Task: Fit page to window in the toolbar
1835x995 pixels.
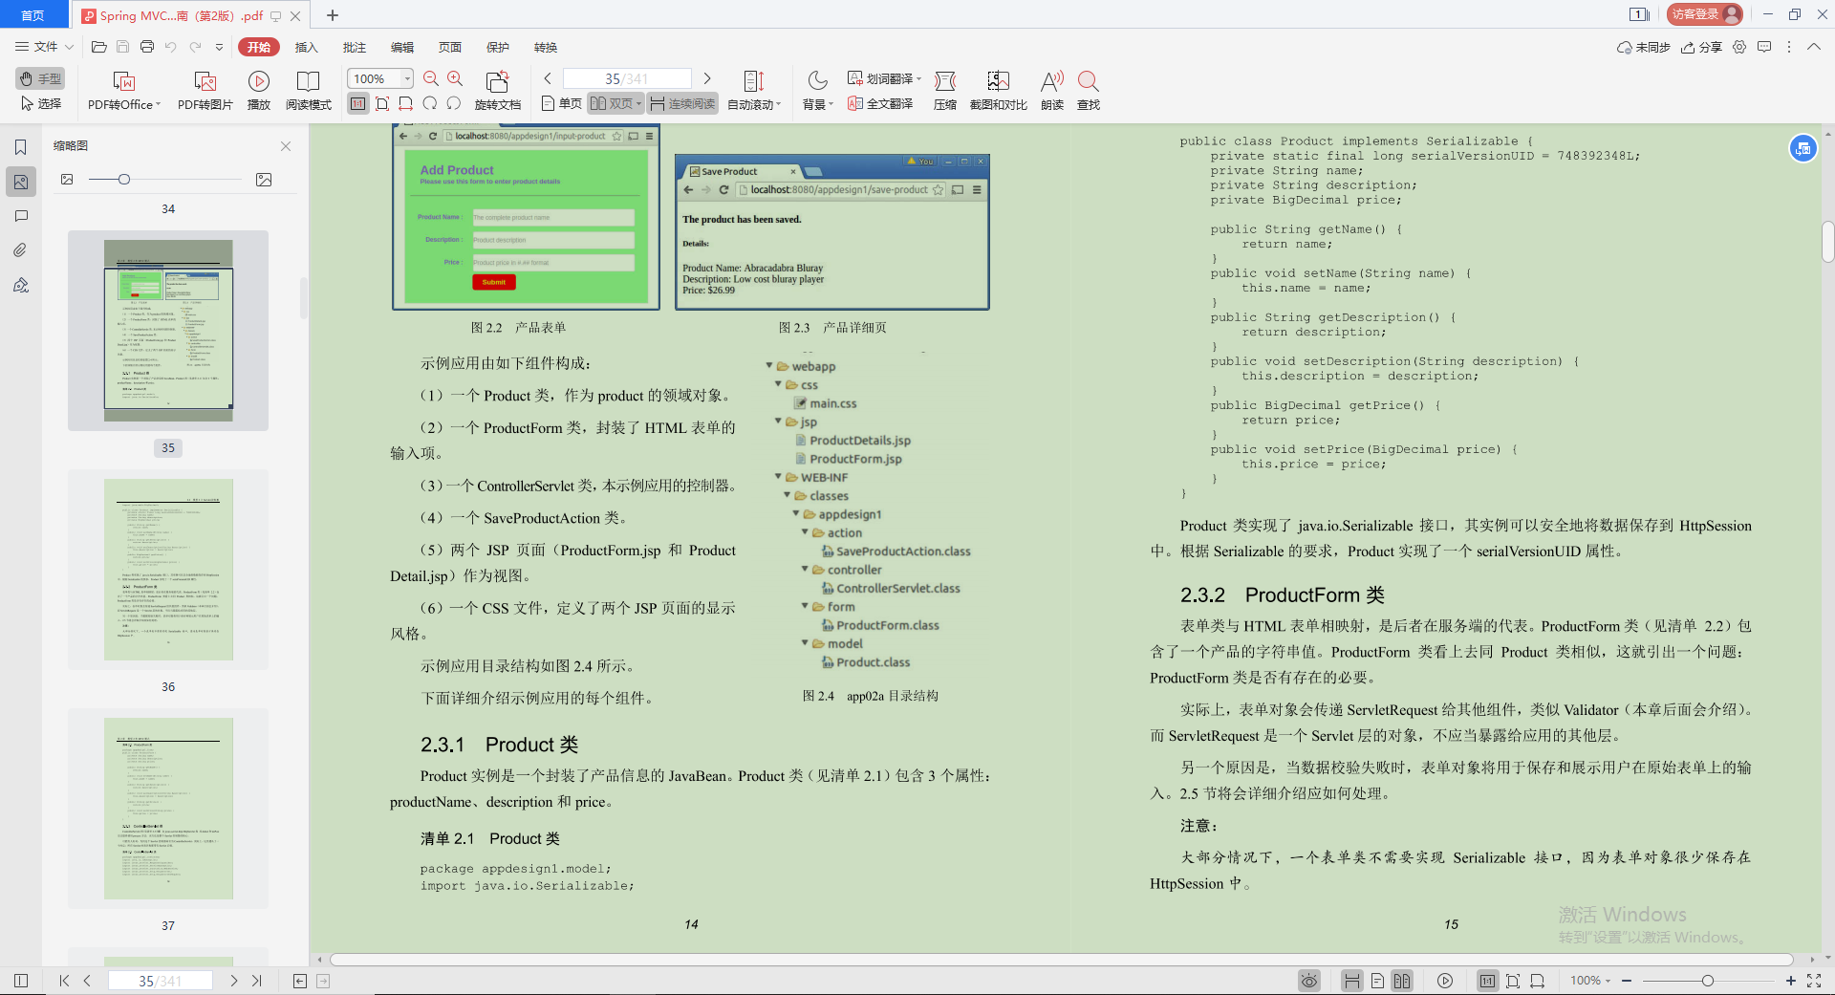Action: (382, 103)
